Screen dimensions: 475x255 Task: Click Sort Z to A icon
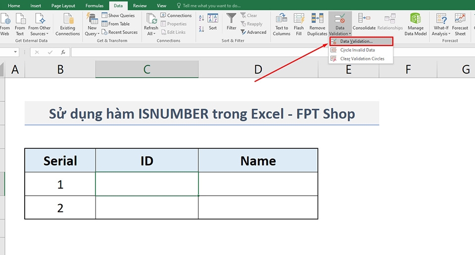[201, 29]
